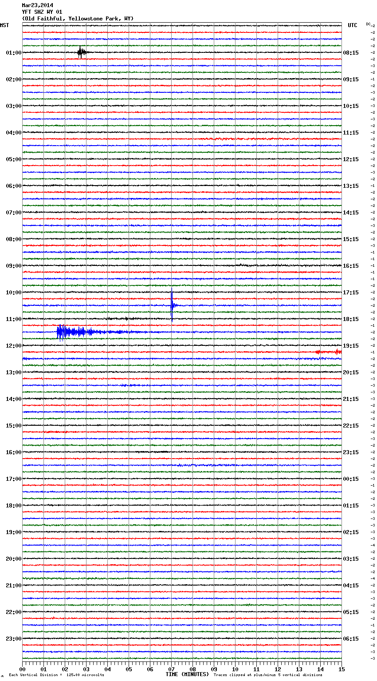Image resolution: width=377 pixels, height=681 pixels.
Task: Click the "14:00" MST time label
Action: pos(14,399)
